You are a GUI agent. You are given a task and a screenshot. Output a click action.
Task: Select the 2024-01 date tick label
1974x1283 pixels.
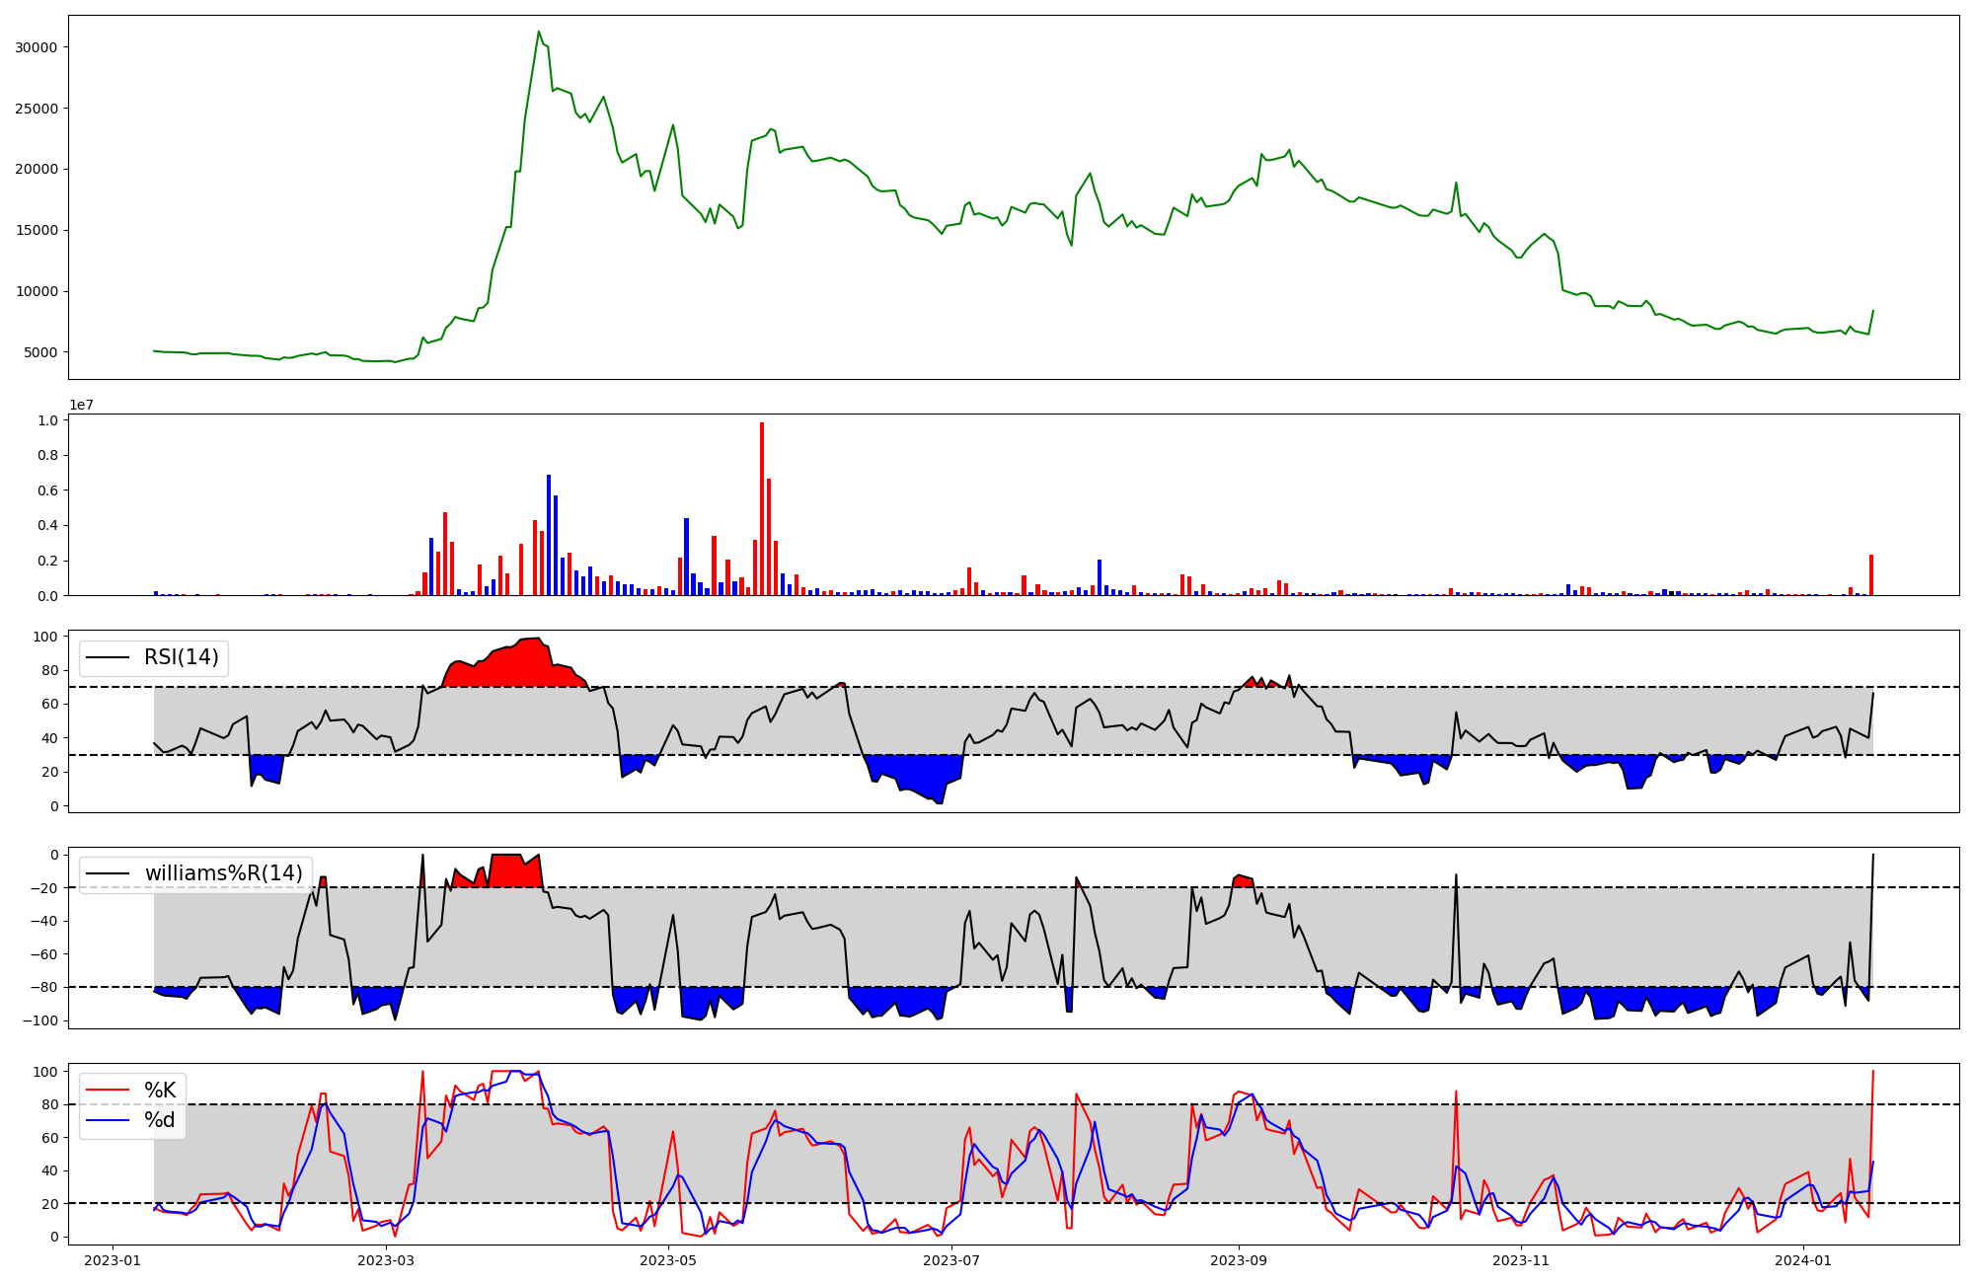pyautogui.click(x=1803, y=1260)
